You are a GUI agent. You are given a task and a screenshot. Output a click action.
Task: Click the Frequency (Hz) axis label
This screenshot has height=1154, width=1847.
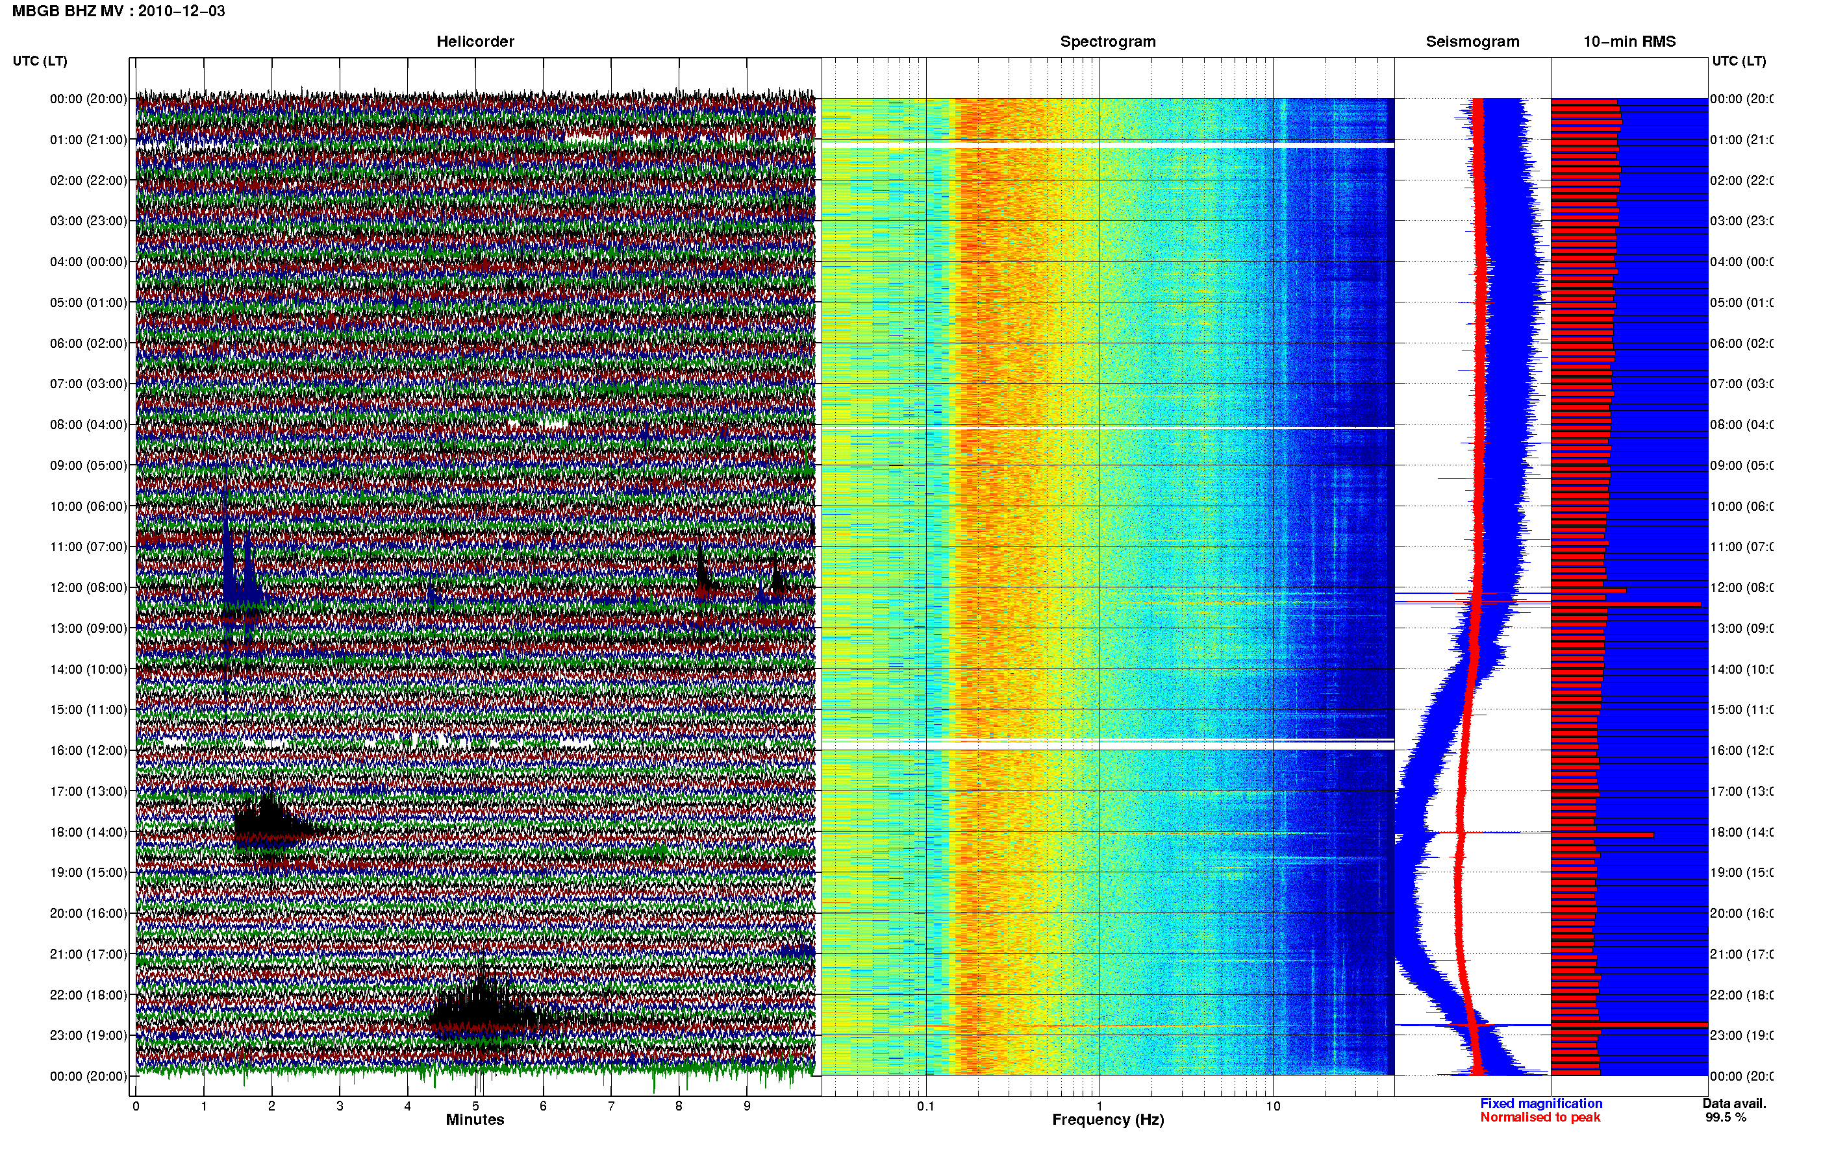[1108, 1120]
